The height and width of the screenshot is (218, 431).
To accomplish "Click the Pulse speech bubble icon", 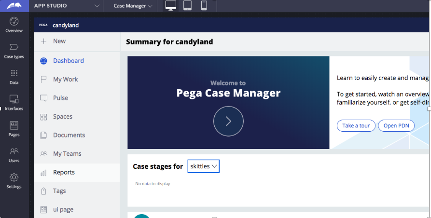I will (x=43, y=98).
